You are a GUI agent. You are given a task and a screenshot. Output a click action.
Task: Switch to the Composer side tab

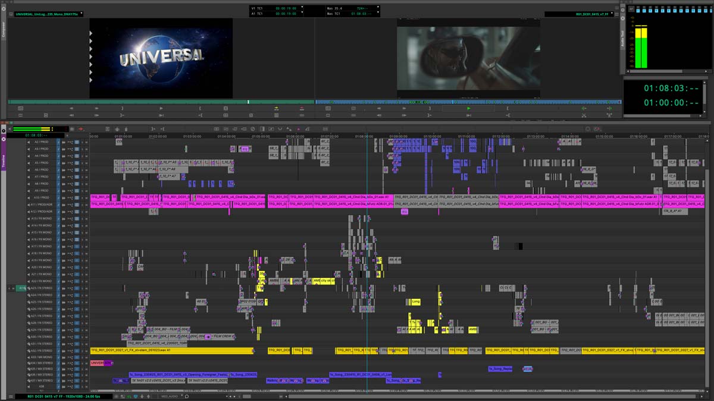pos(3,30)
